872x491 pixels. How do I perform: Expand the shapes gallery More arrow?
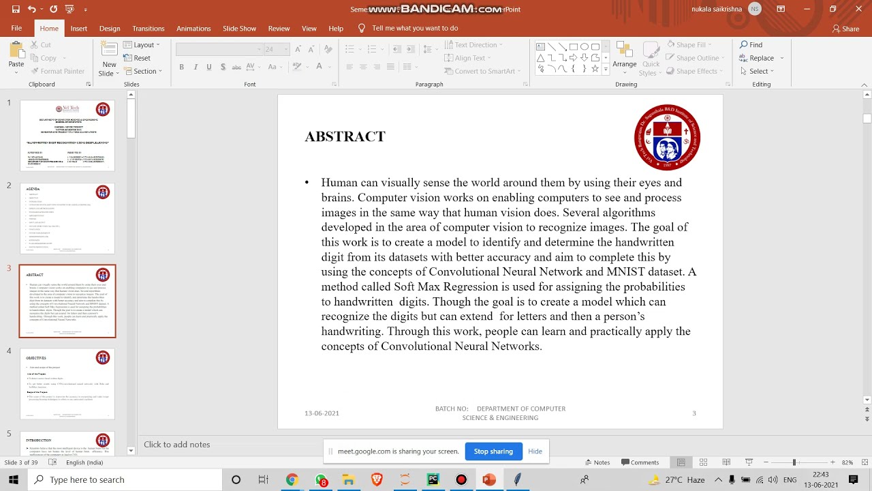[x=605, y=69]
